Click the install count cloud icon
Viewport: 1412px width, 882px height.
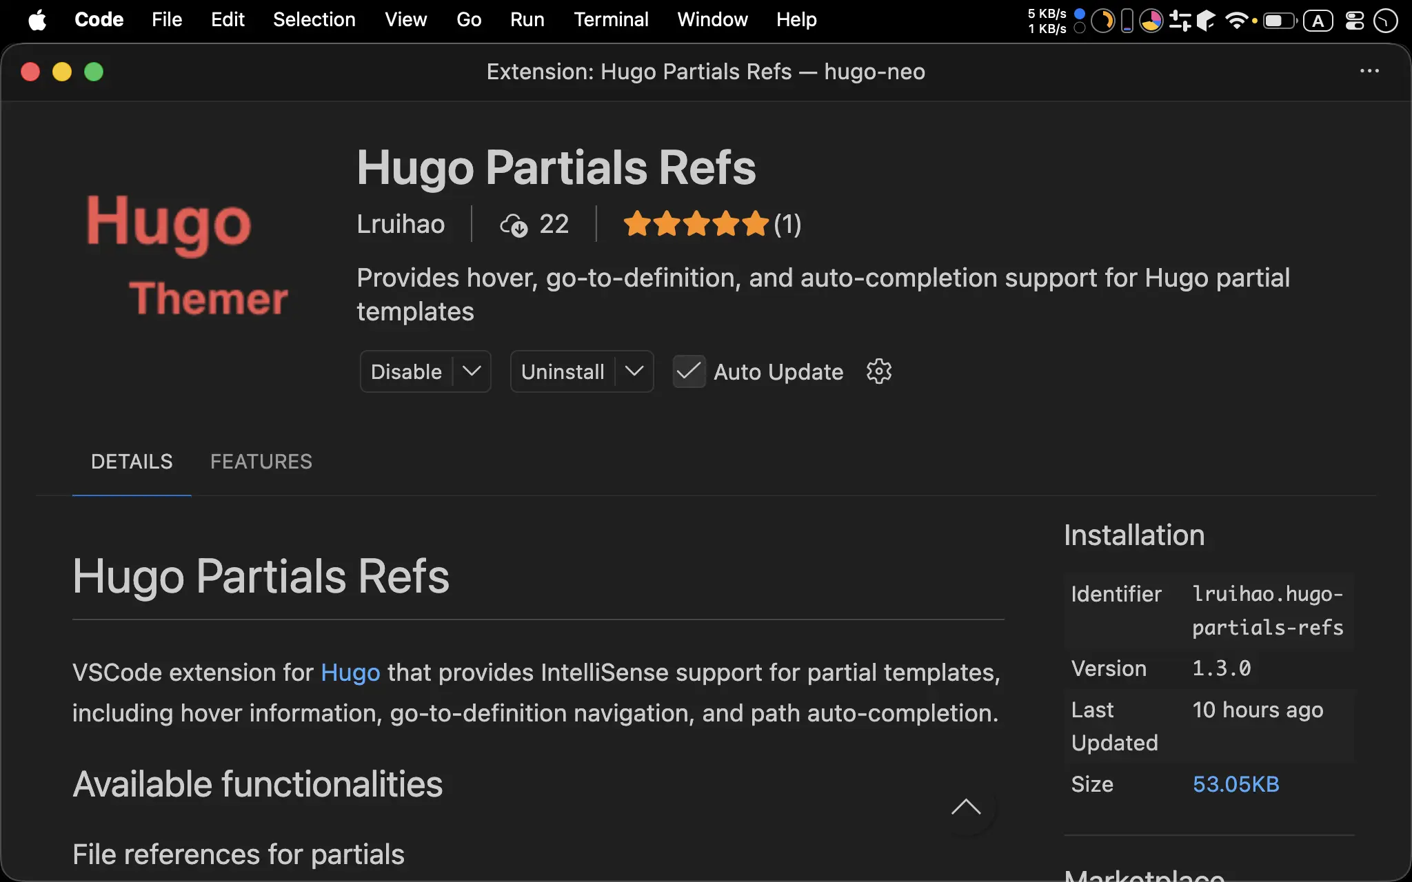click(x=514, y=225)
